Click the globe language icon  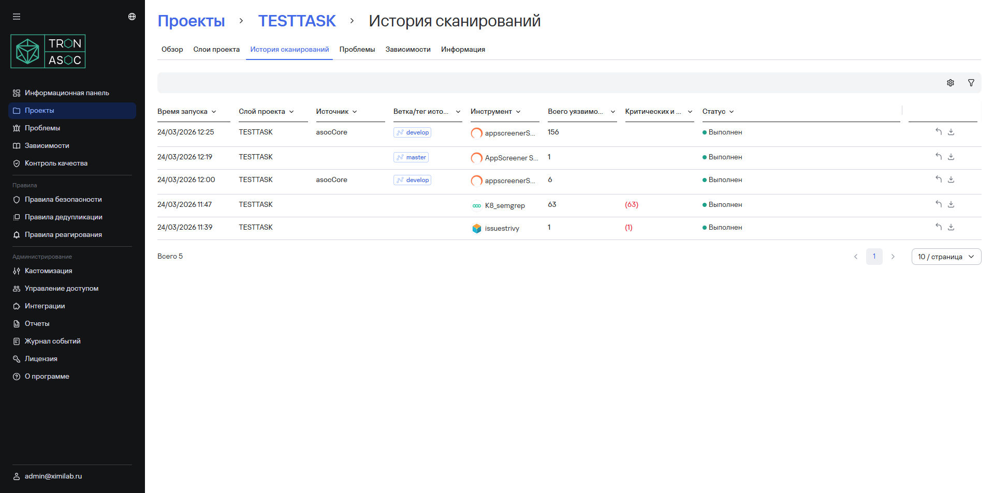click(131, 16)
